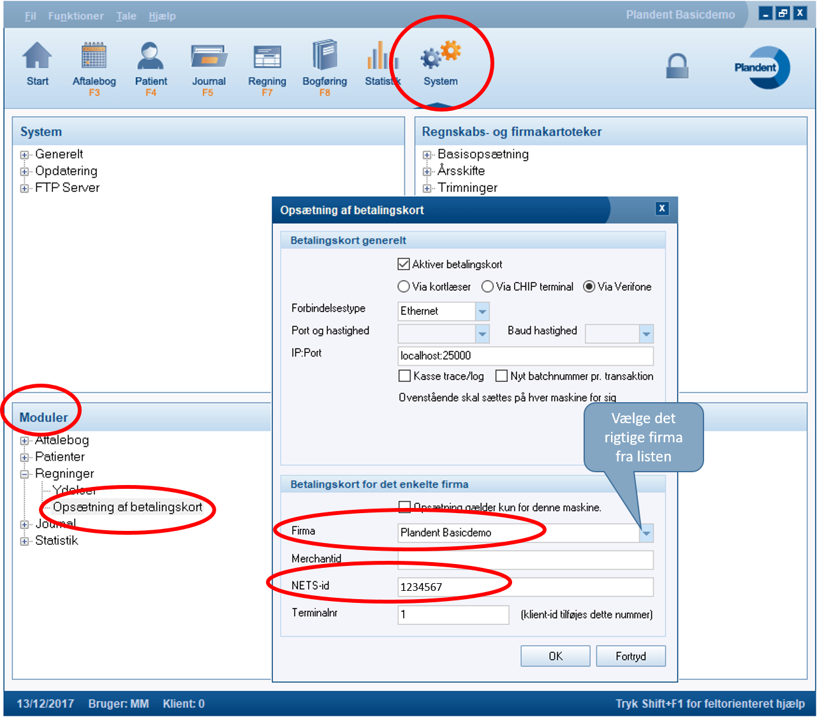Open the Forbindelsestype dropdown
The image size is (817, 717).
482,312
